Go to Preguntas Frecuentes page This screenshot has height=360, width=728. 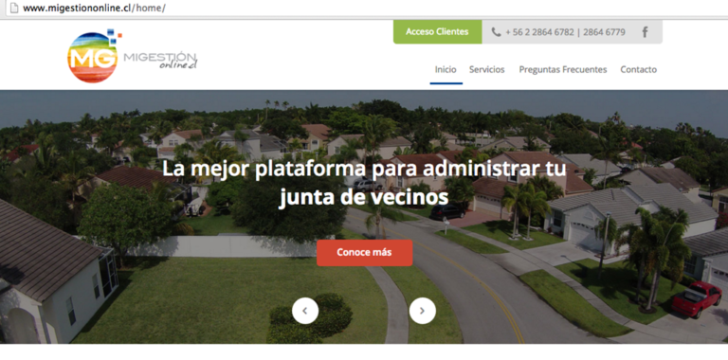tap(563, 69)
